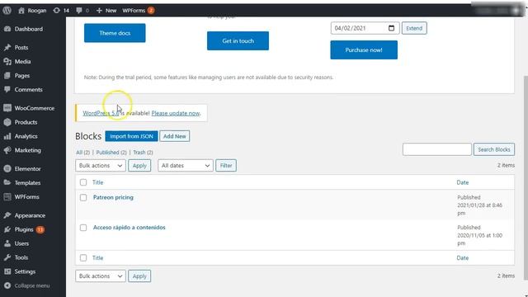The width and height of the screenshot is (528, 297).
Task: Click the Theme docs button
Action: (x=115, y=33)
